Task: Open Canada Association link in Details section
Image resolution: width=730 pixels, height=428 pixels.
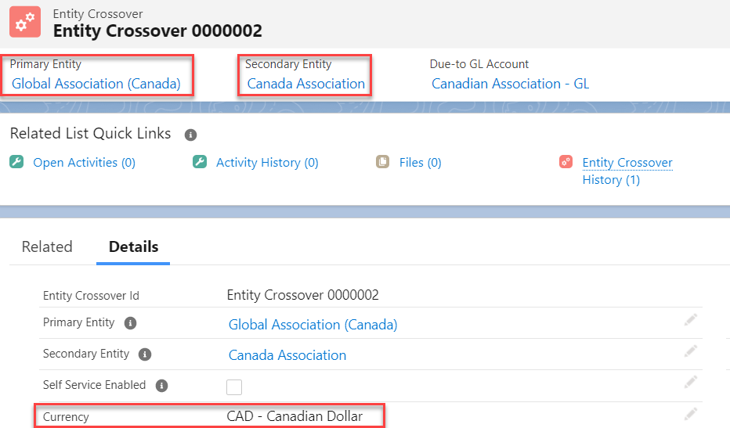Action: pos(287,355)
